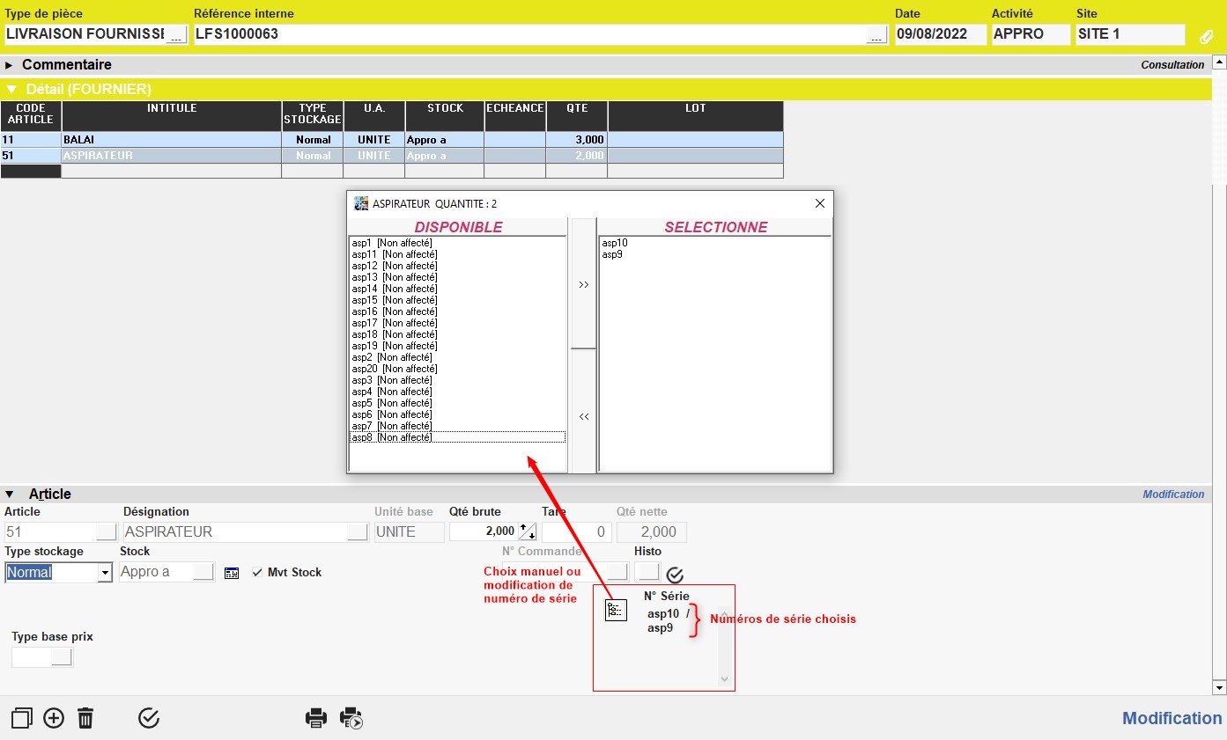
Task: Collapse the Article section
Action: (x=10, y=495)
